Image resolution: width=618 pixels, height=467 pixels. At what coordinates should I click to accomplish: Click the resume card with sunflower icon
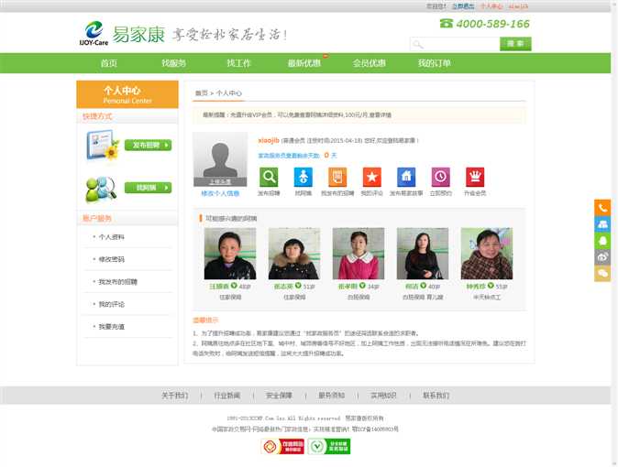pos(103,145)
